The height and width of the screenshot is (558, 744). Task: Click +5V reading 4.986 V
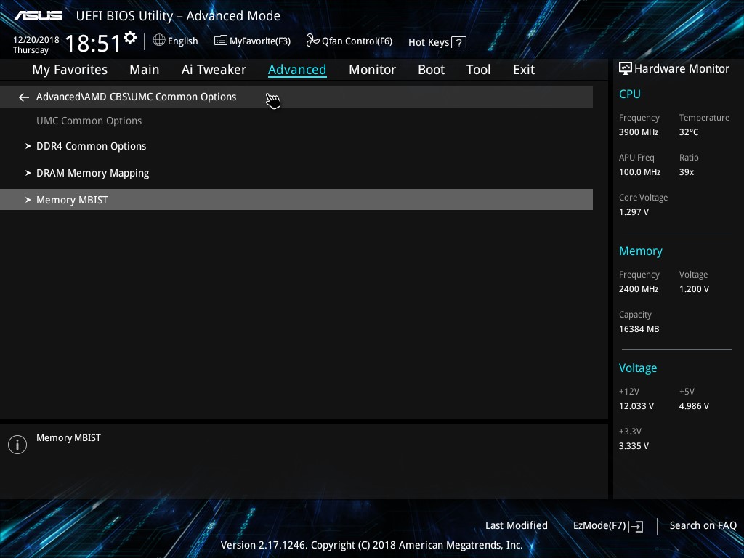tap(694, 406)
